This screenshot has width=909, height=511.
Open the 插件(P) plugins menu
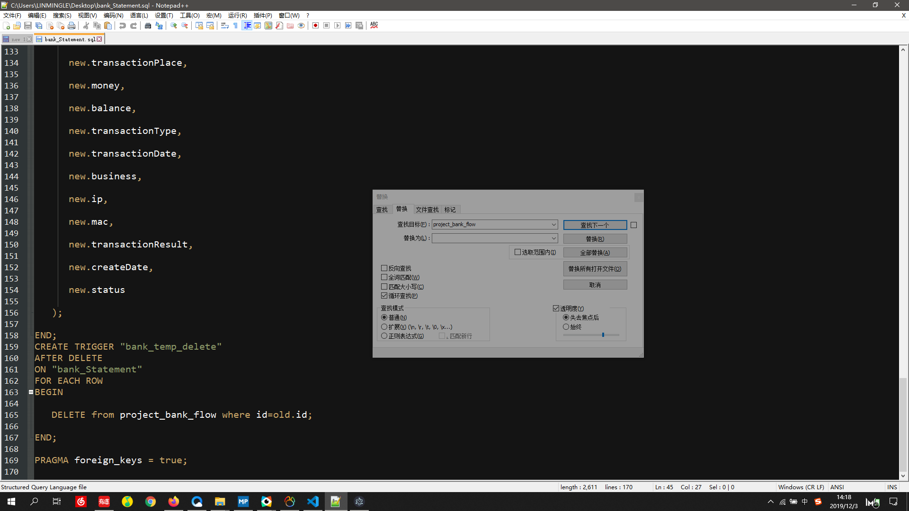(x=263, y=16)
